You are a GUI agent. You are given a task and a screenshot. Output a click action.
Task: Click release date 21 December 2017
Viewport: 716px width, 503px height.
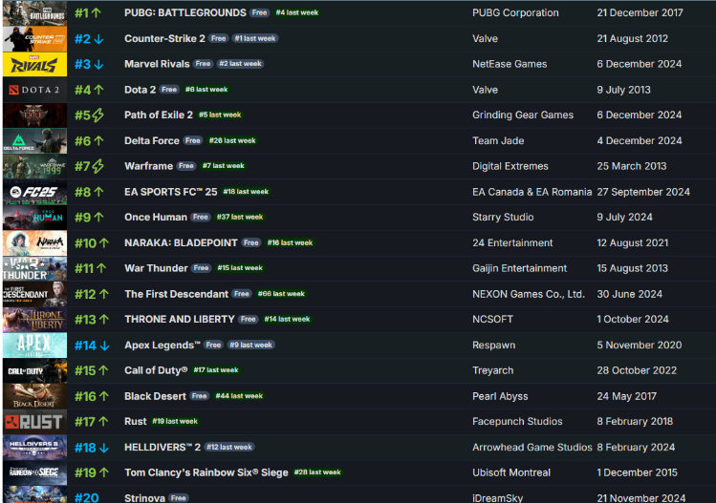click(x=640, y=12)
